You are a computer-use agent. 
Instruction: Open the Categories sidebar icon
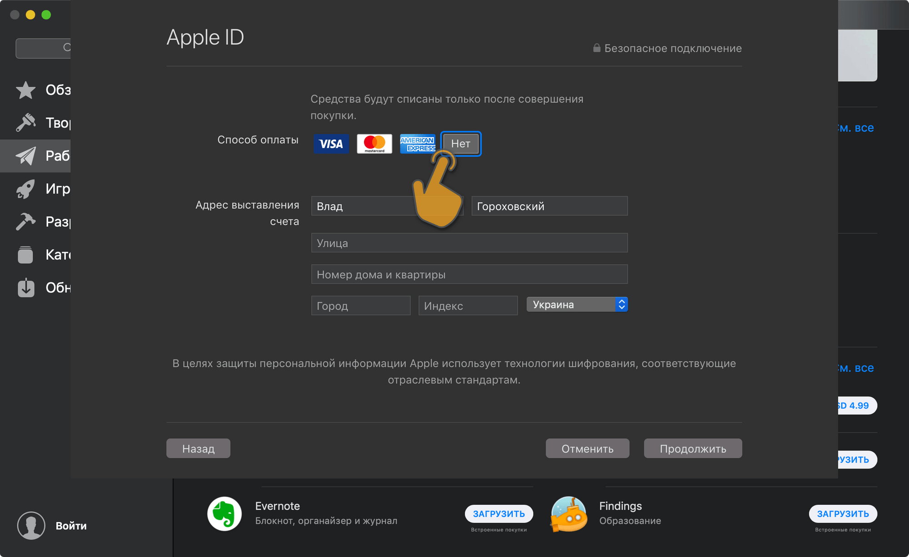[x=26, y=255]
